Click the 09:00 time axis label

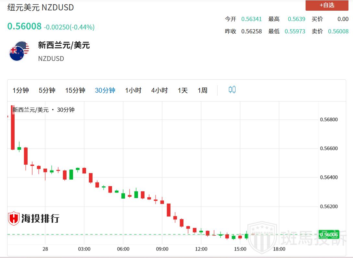(162, 249)
